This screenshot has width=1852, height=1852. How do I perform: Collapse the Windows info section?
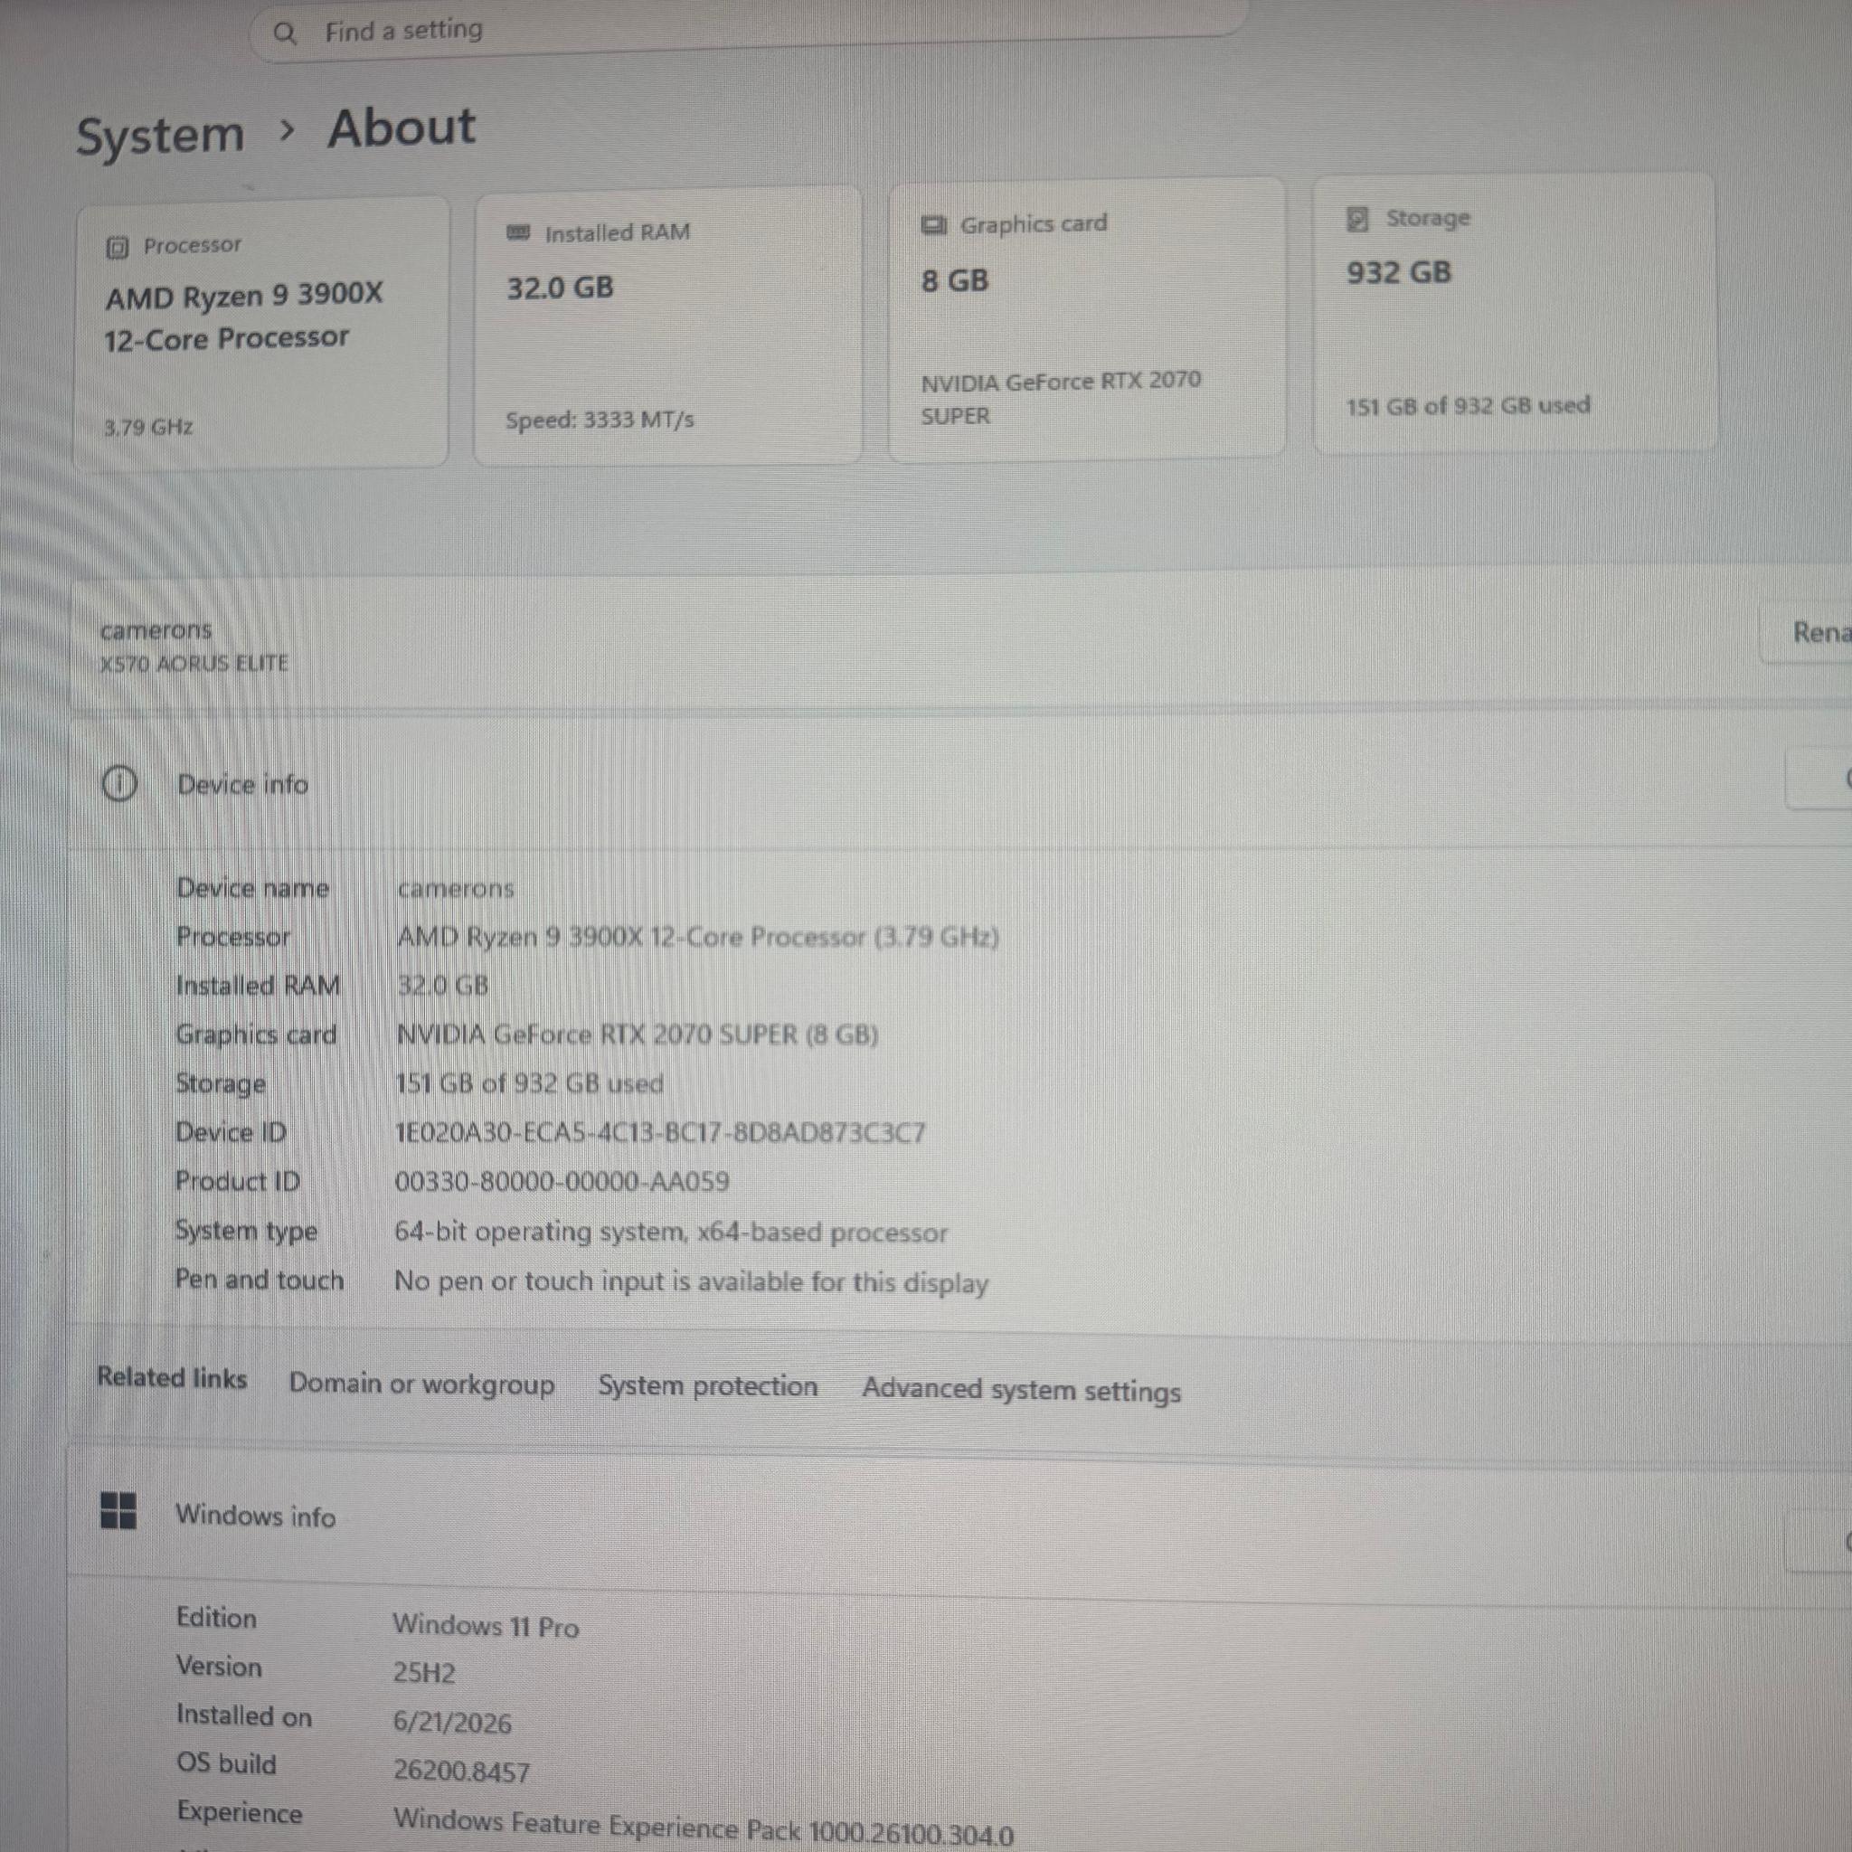[x=1819, y=1542]
